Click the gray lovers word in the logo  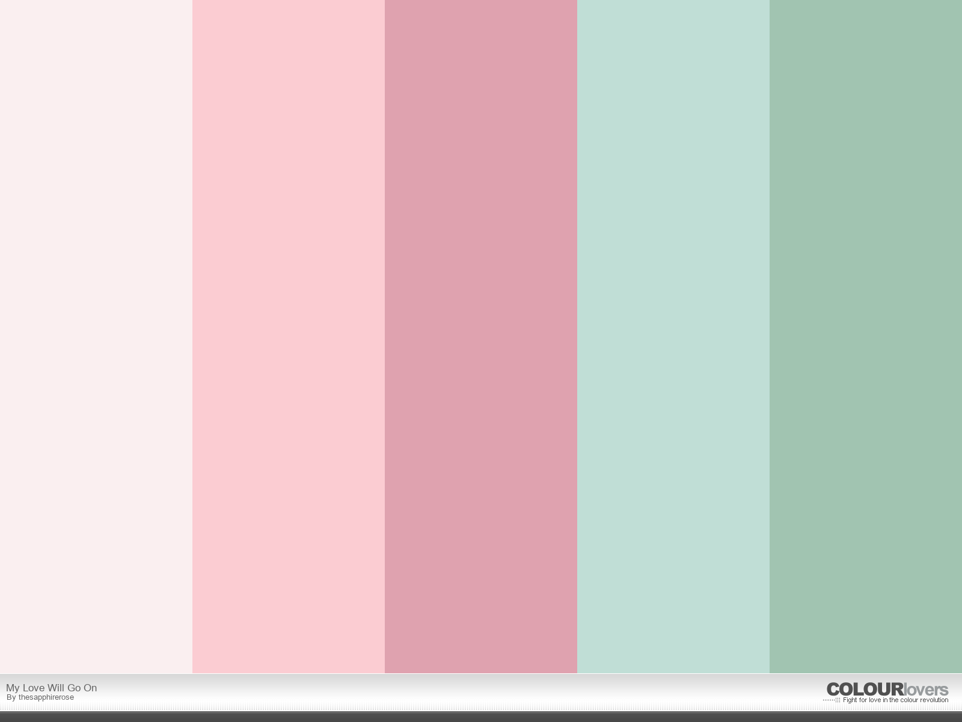(x=925, y=690)
